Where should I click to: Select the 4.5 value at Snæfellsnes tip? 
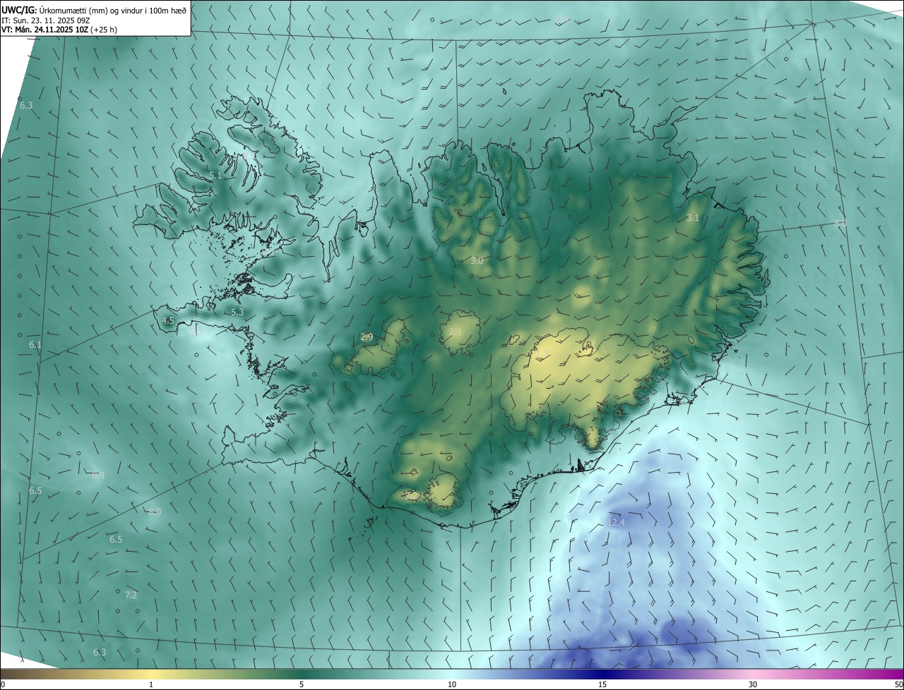click(168, 320)
